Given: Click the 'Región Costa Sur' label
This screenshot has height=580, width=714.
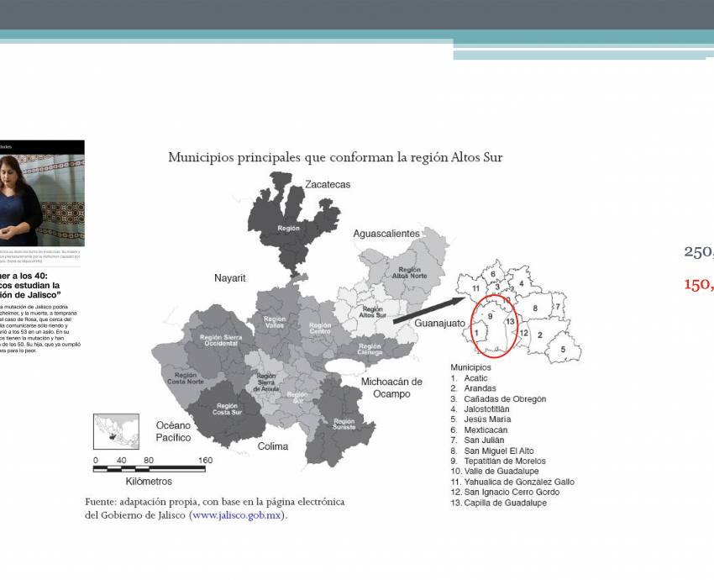Looking at the screenshot, I should coord(228,409).
